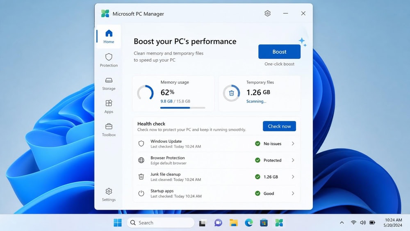410x231 pixels.
Task: Expand the Windows Update row chevron
Action: pos(293,144)
